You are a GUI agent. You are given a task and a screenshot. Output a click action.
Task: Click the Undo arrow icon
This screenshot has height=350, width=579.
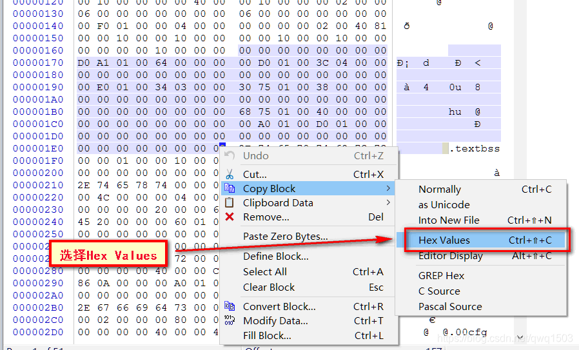[x=230, y=155]
